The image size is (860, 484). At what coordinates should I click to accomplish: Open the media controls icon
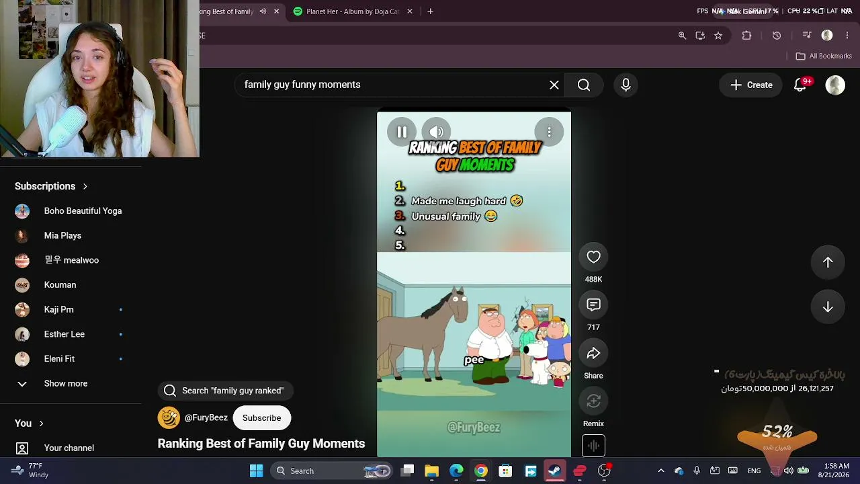click(807, 36)
